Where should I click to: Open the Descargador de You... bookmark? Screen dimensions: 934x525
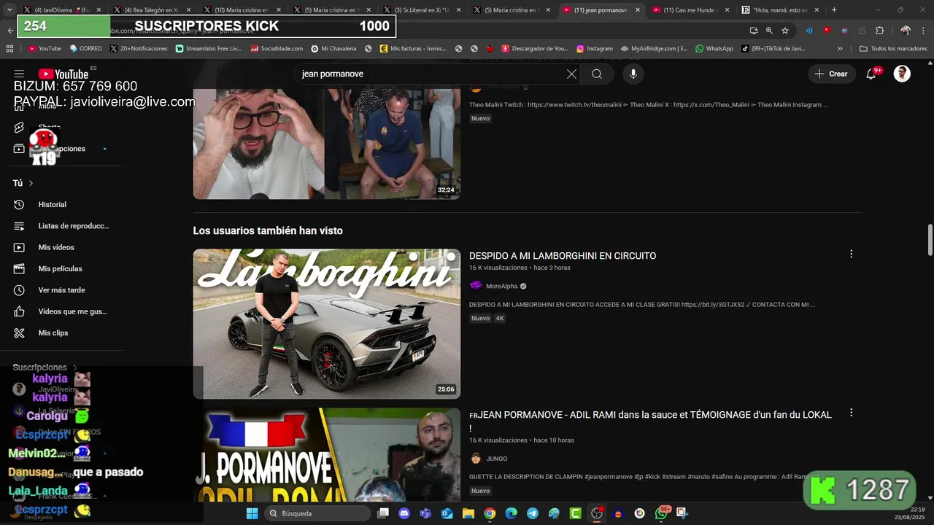534,49
